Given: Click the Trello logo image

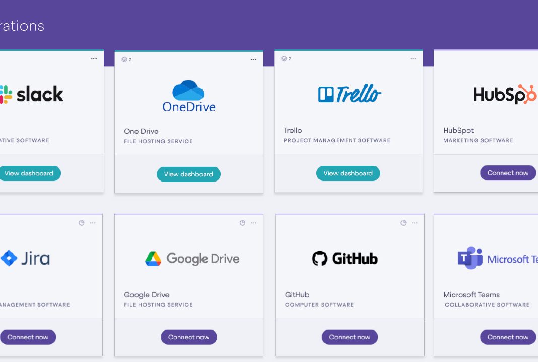Looking at the screenshot, I should tap(350, 94).
